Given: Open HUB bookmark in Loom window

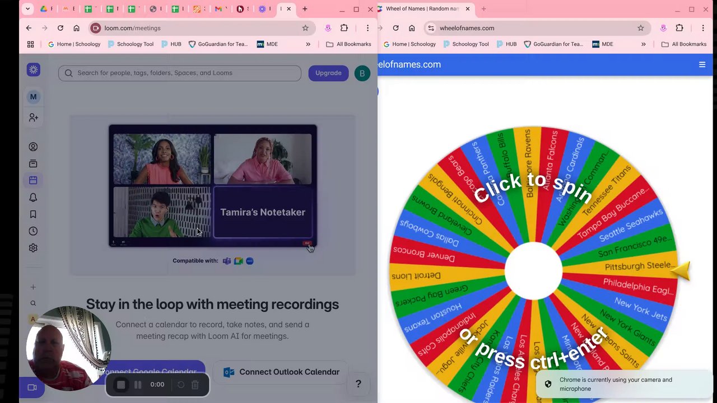Looking at the screenshot, I should [171, 44].
